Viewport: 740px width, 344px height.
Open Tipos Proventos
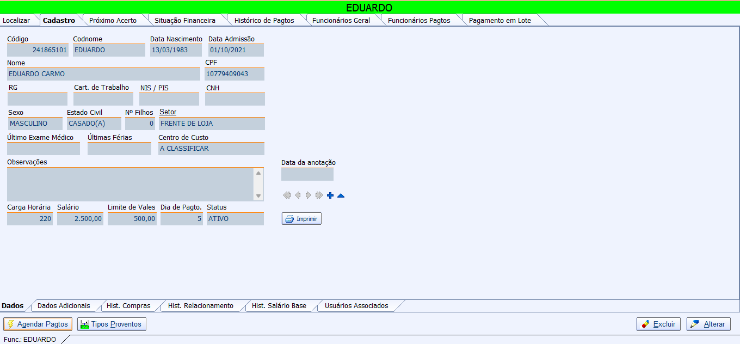[x=112, y=324]
